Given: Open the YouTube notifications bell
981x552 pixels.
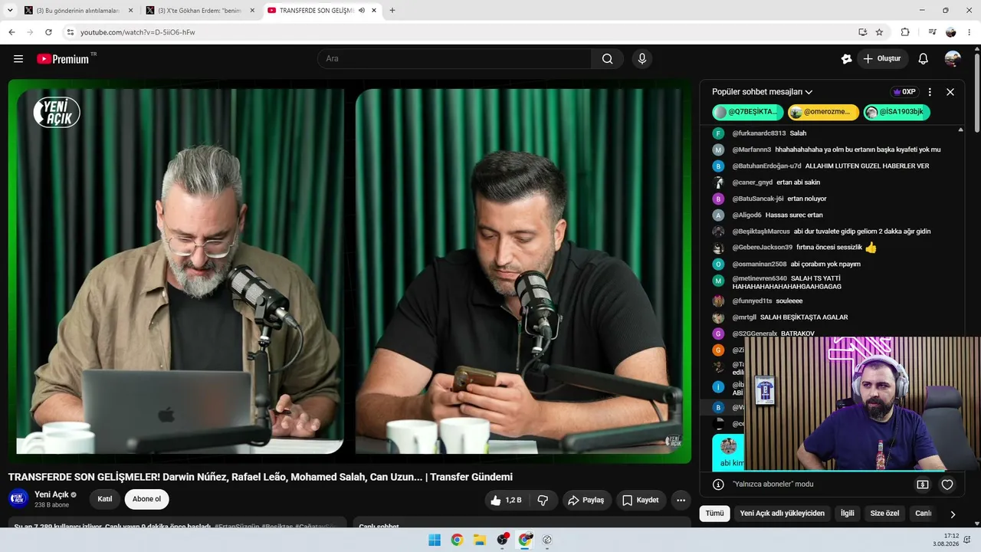Looking at the screenshot, I should point(924,59).
